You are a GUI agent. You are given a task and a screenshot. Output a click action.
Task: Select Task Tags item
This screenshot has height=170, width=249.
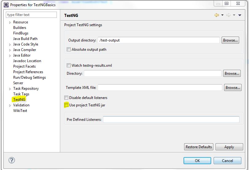(x=21, y=94)
